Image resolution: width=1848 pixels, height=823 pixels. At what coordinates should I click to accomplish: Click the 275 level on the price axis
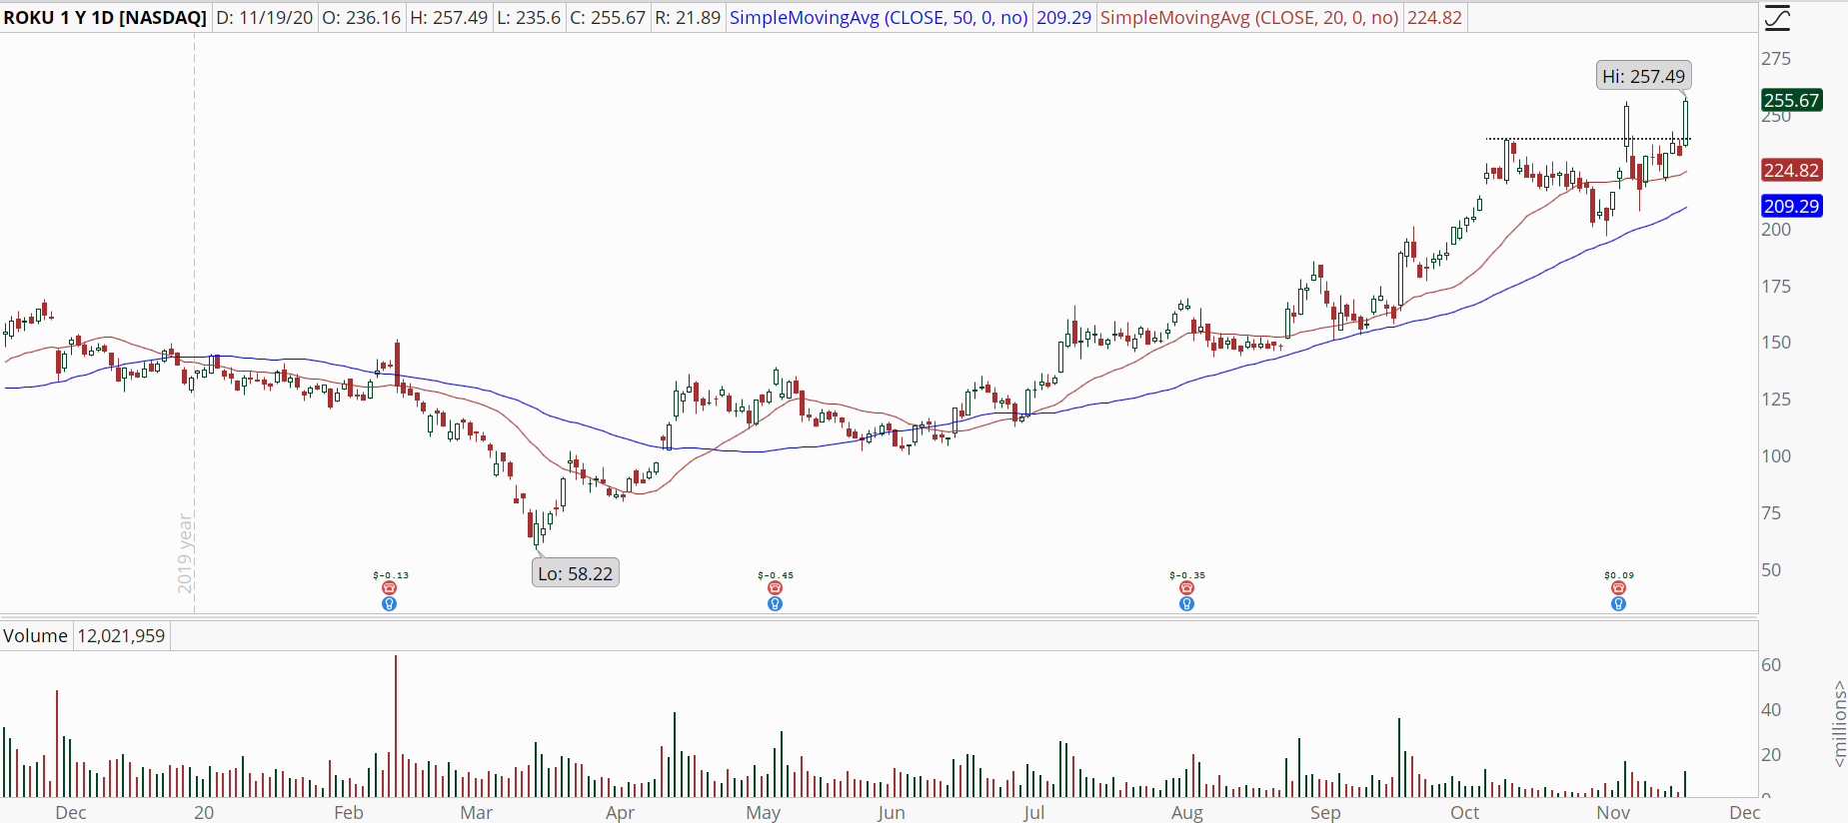point(1776,59)
